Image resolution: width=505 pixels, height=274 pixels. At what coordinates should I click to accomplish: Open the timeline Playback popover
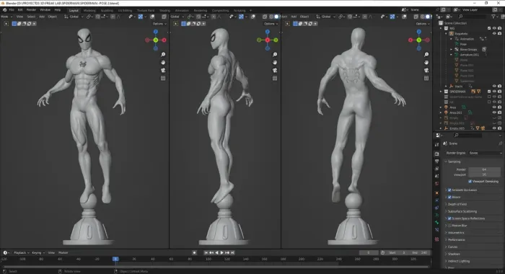(x=22, y=253)
